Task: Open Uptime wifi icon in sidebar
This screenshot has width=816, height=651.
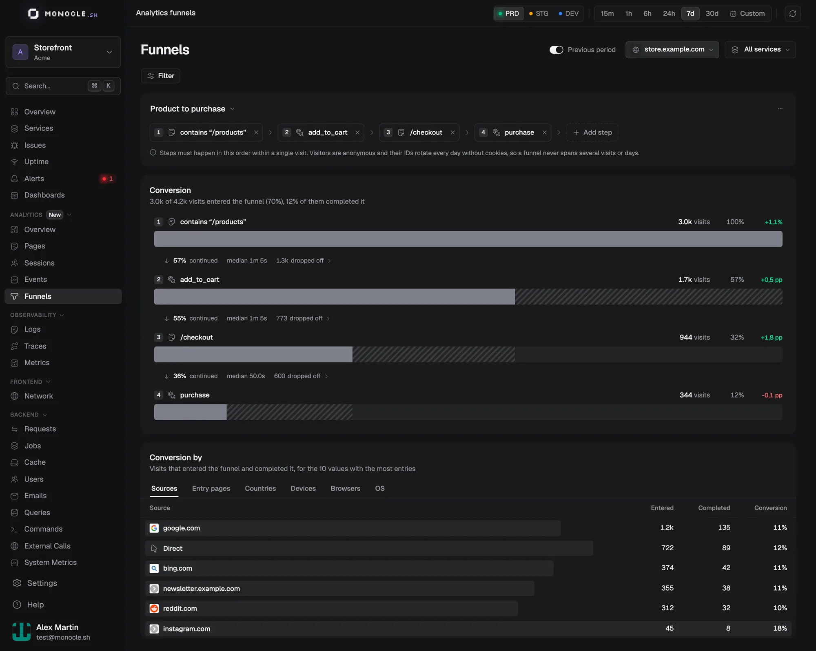Action: 15,162
